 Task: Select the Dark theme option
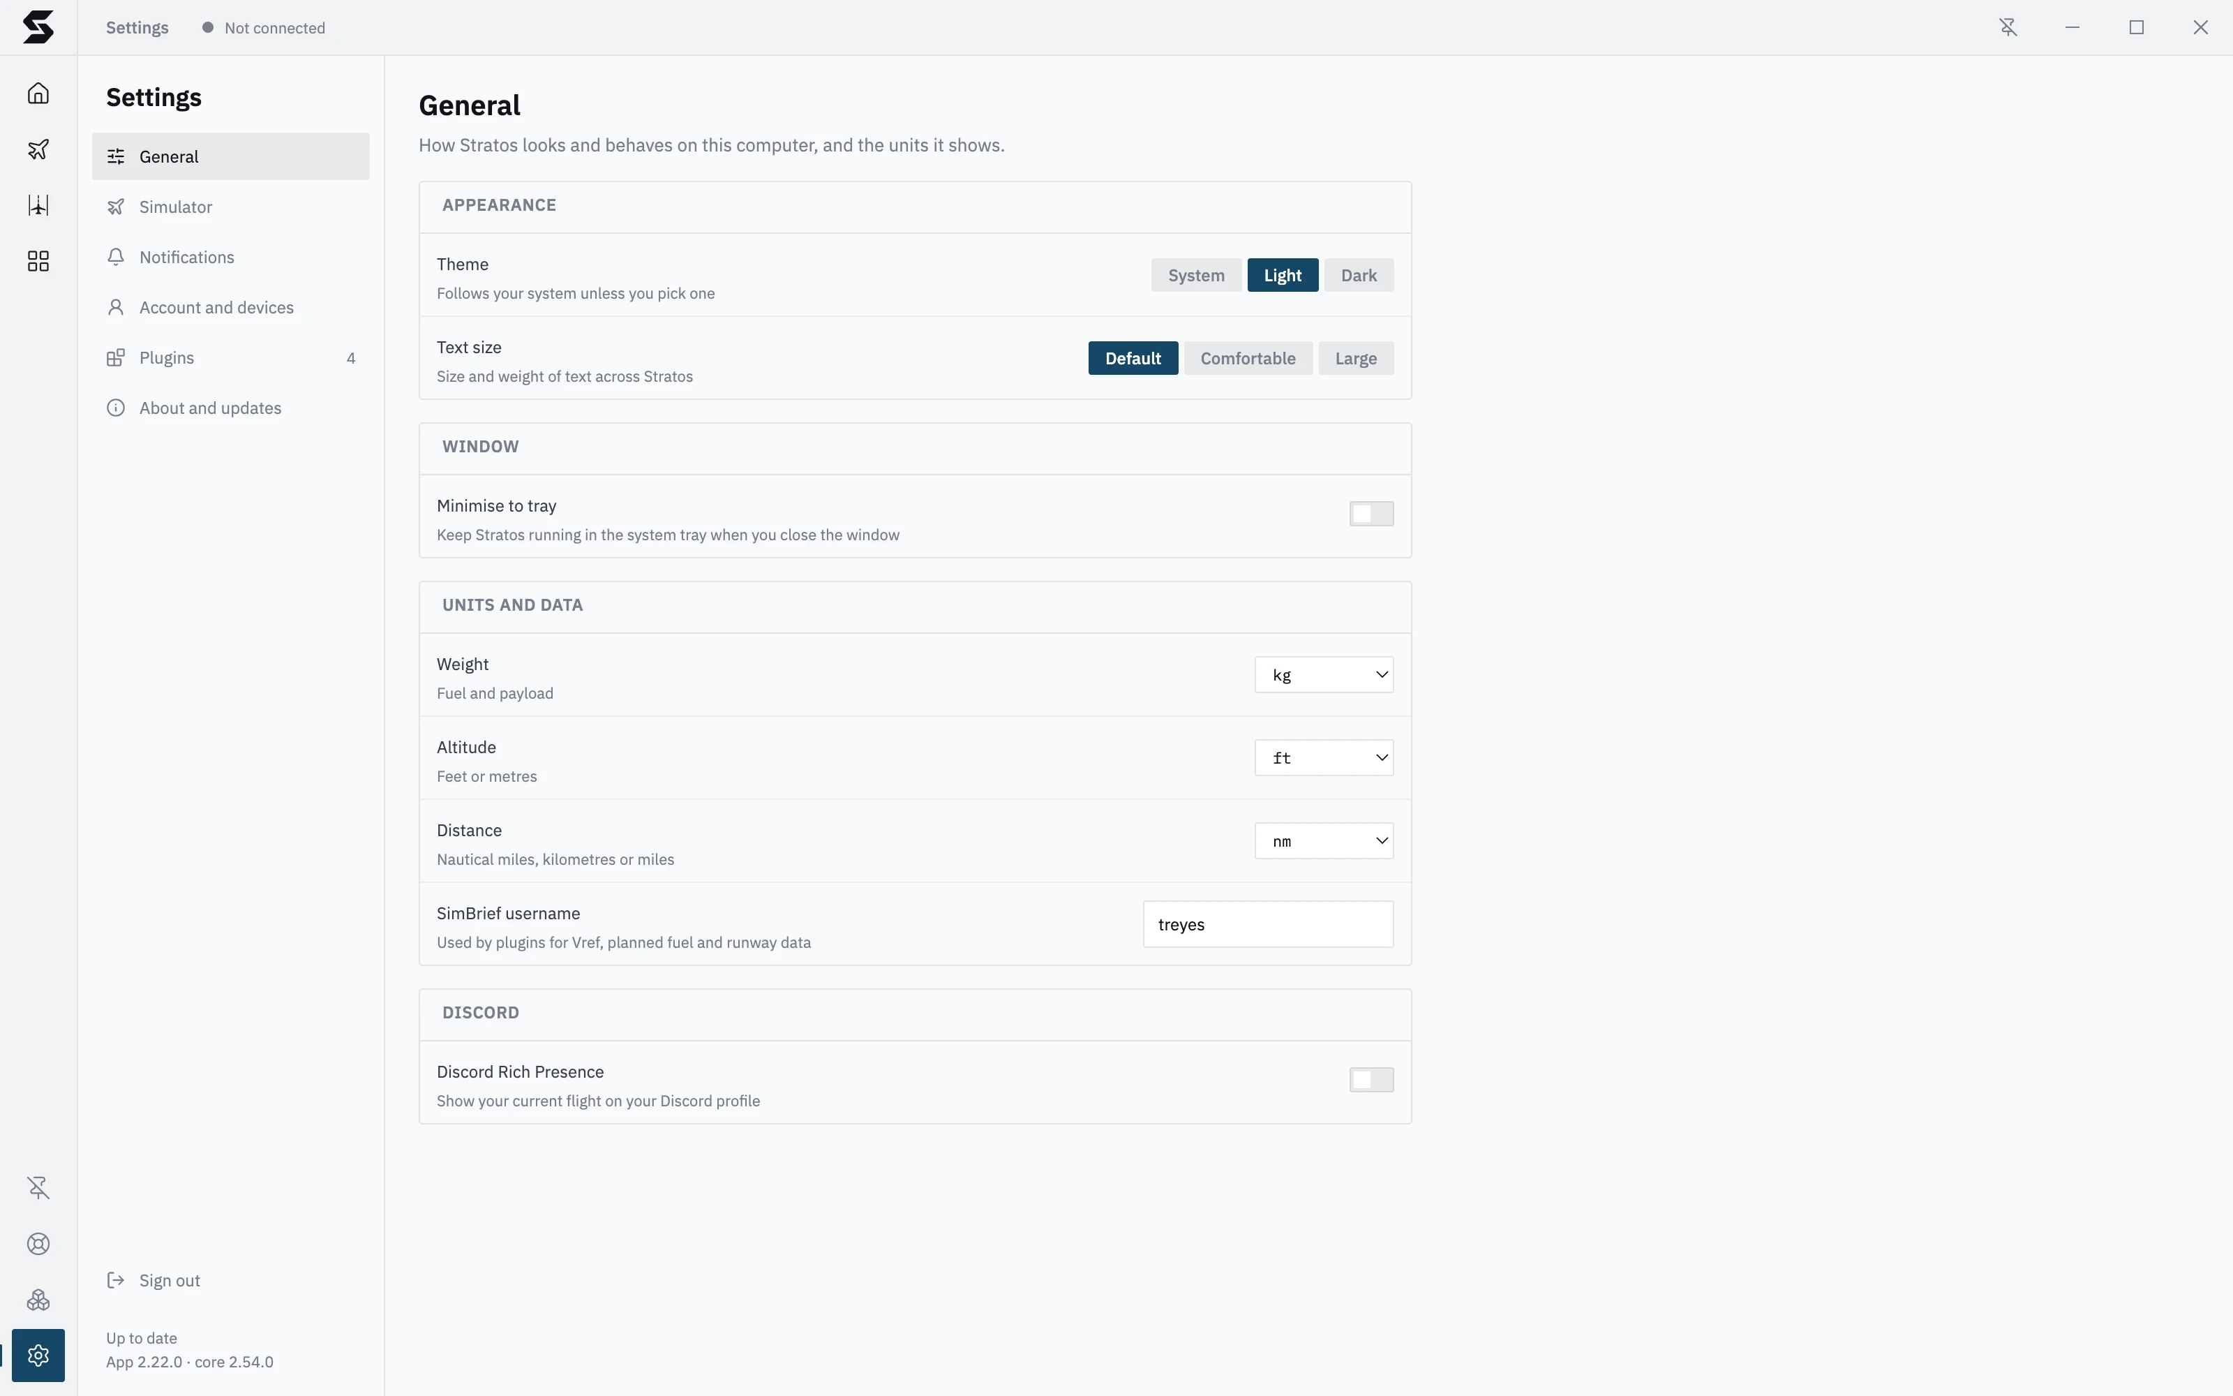coord(1358,275)
